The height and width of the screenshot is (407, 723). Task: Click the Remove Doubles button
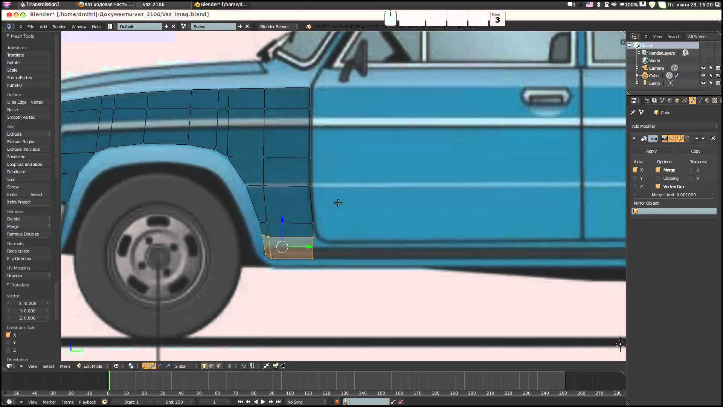pyautogui.click(x=23, y=234)
